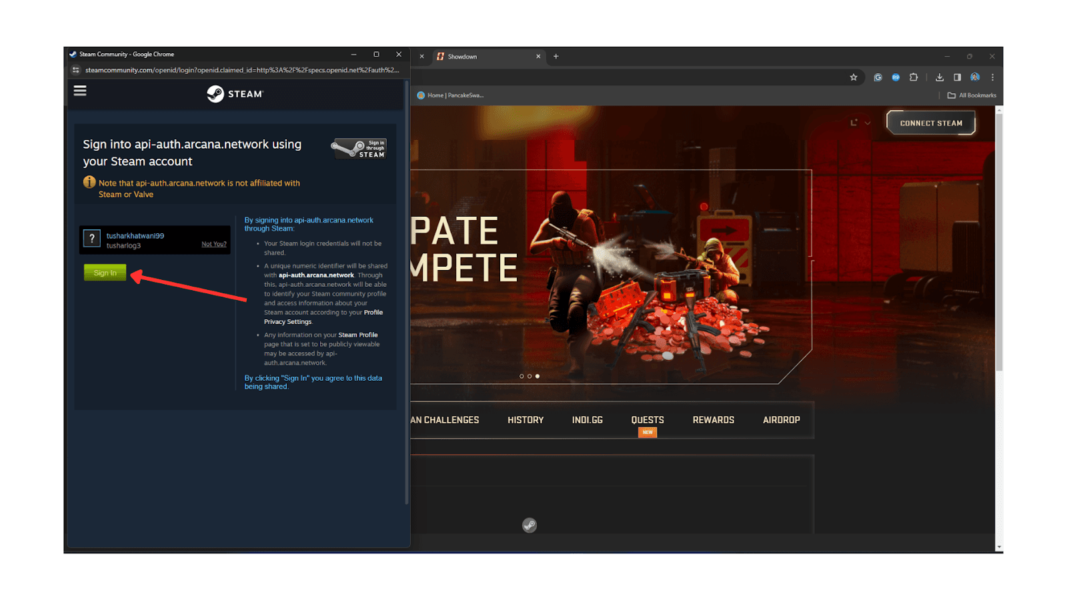Open the 'Profile Privacy Settings' link
This screenshot has height=600, width=1067.
(323, 317)
